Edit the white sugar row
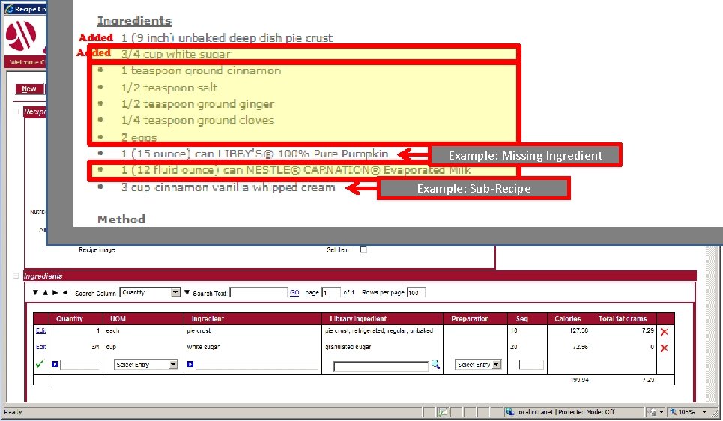 [40, 347]
